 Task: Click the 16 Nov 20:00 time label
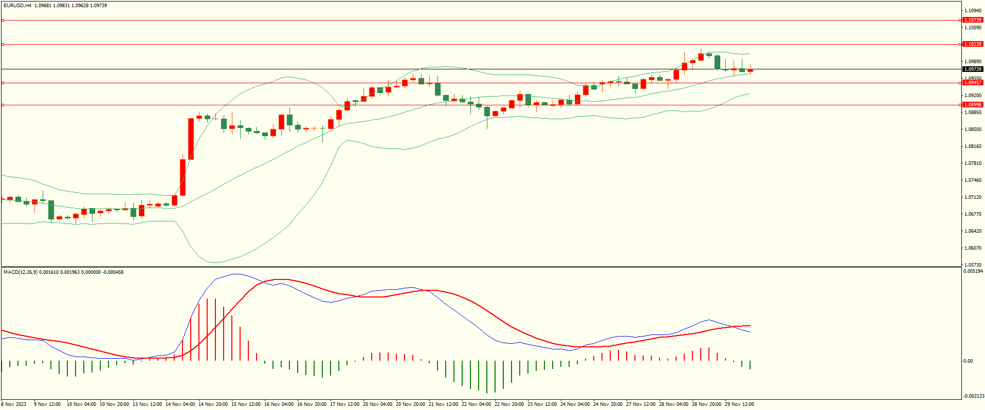(312, 404)
